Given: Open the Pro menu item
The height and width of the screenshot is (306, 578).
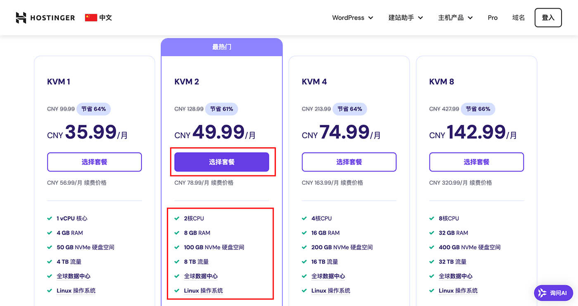Looking at the screenshot, I should [493, 18].
